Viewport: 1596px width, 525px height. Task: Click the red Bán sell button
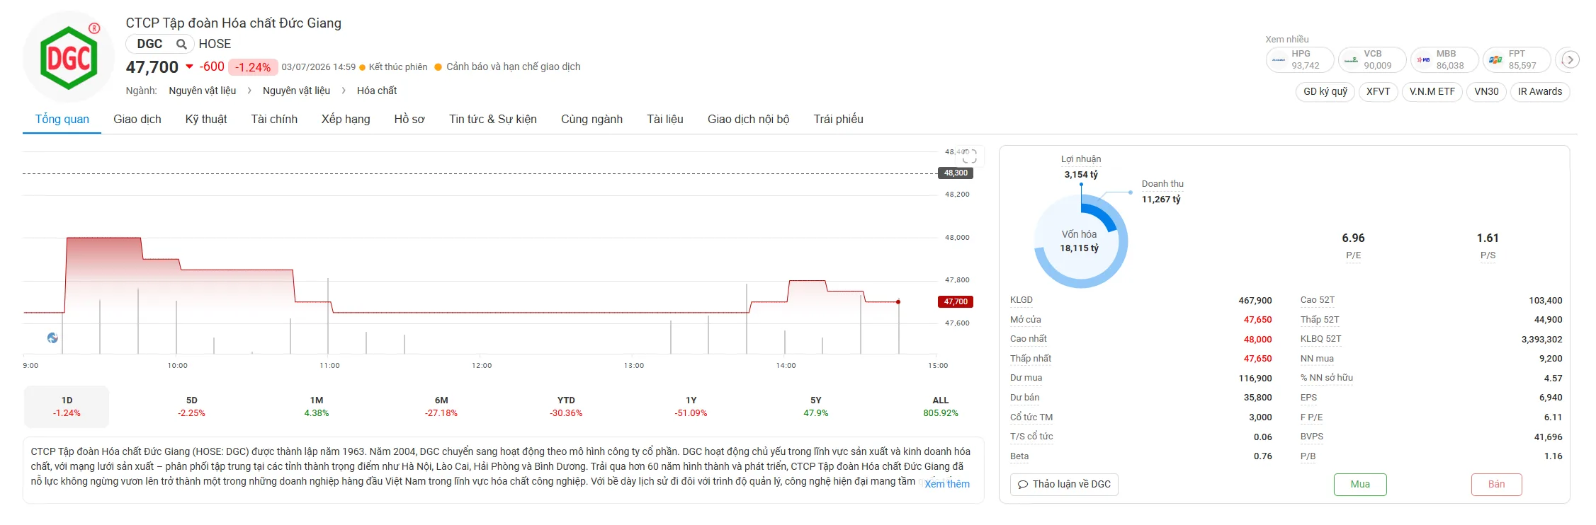1496,485
